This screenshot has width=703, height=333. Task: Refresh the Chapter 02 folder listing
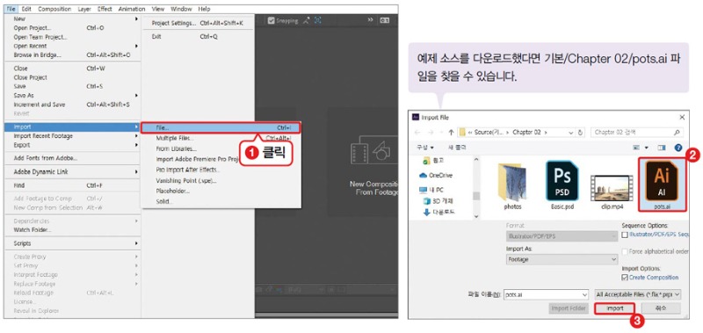pos(581,132)
